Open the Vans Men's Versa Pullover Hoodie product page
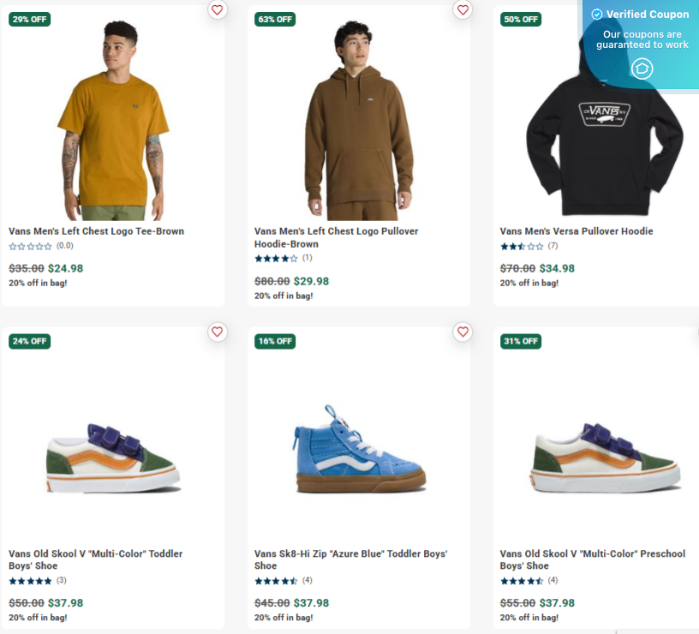This screenshot has width=699, height=634. [x=577, y=230]
